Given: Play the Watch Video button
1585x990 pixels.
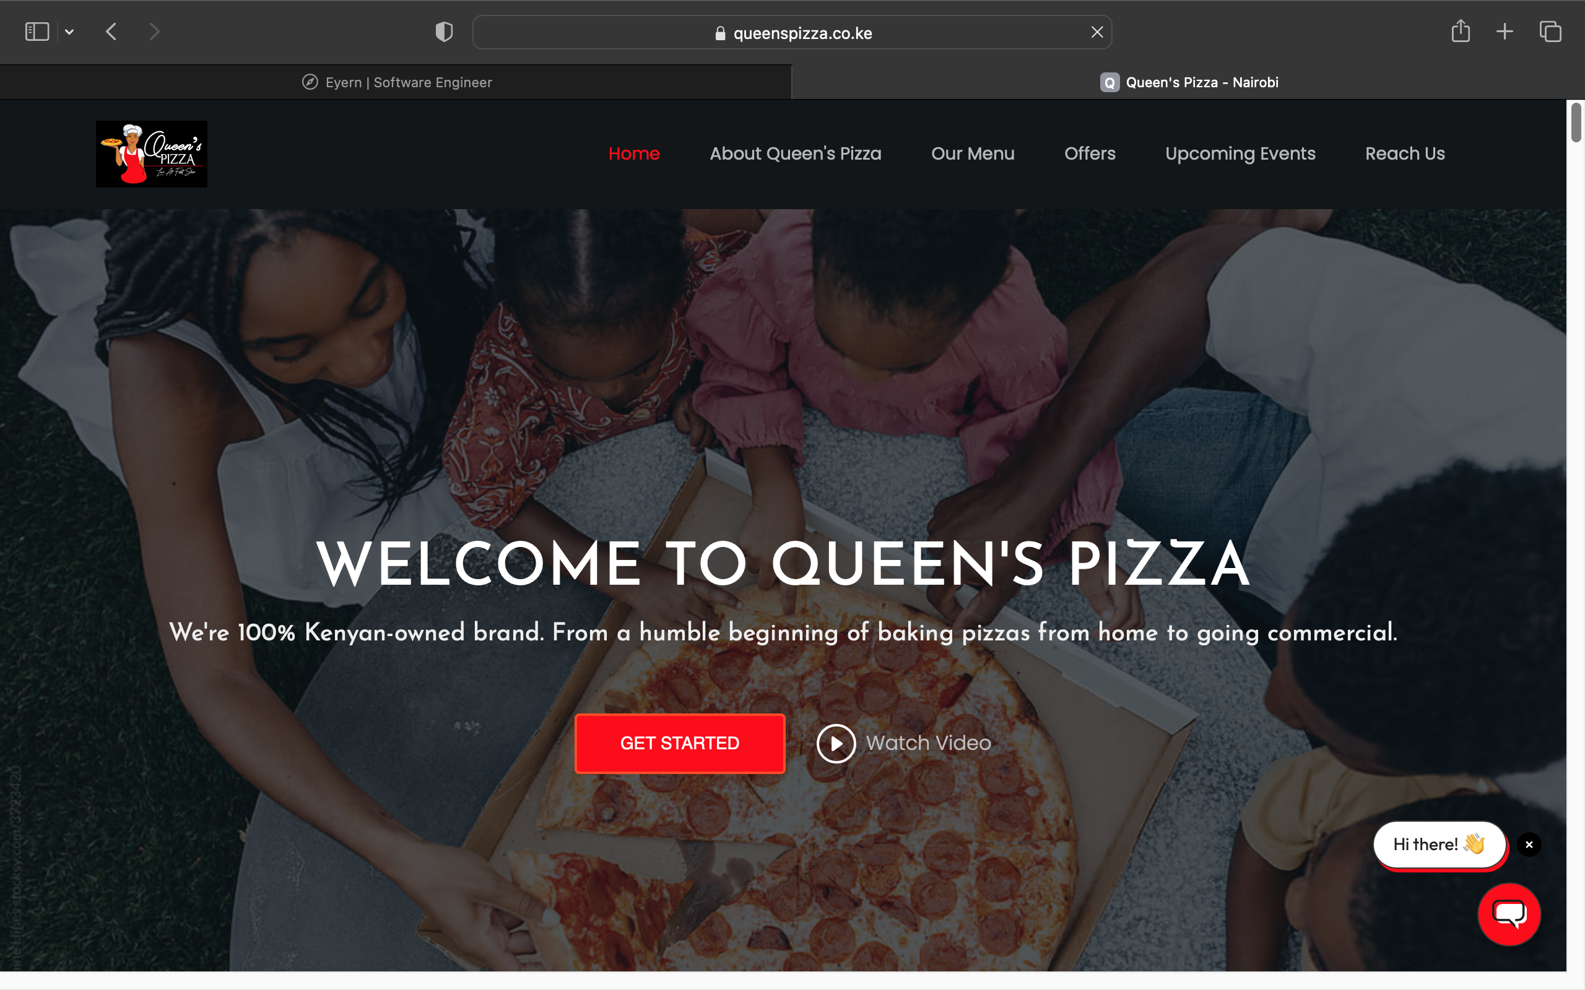Looking at the screenshot, I should (x=903, y=743).
